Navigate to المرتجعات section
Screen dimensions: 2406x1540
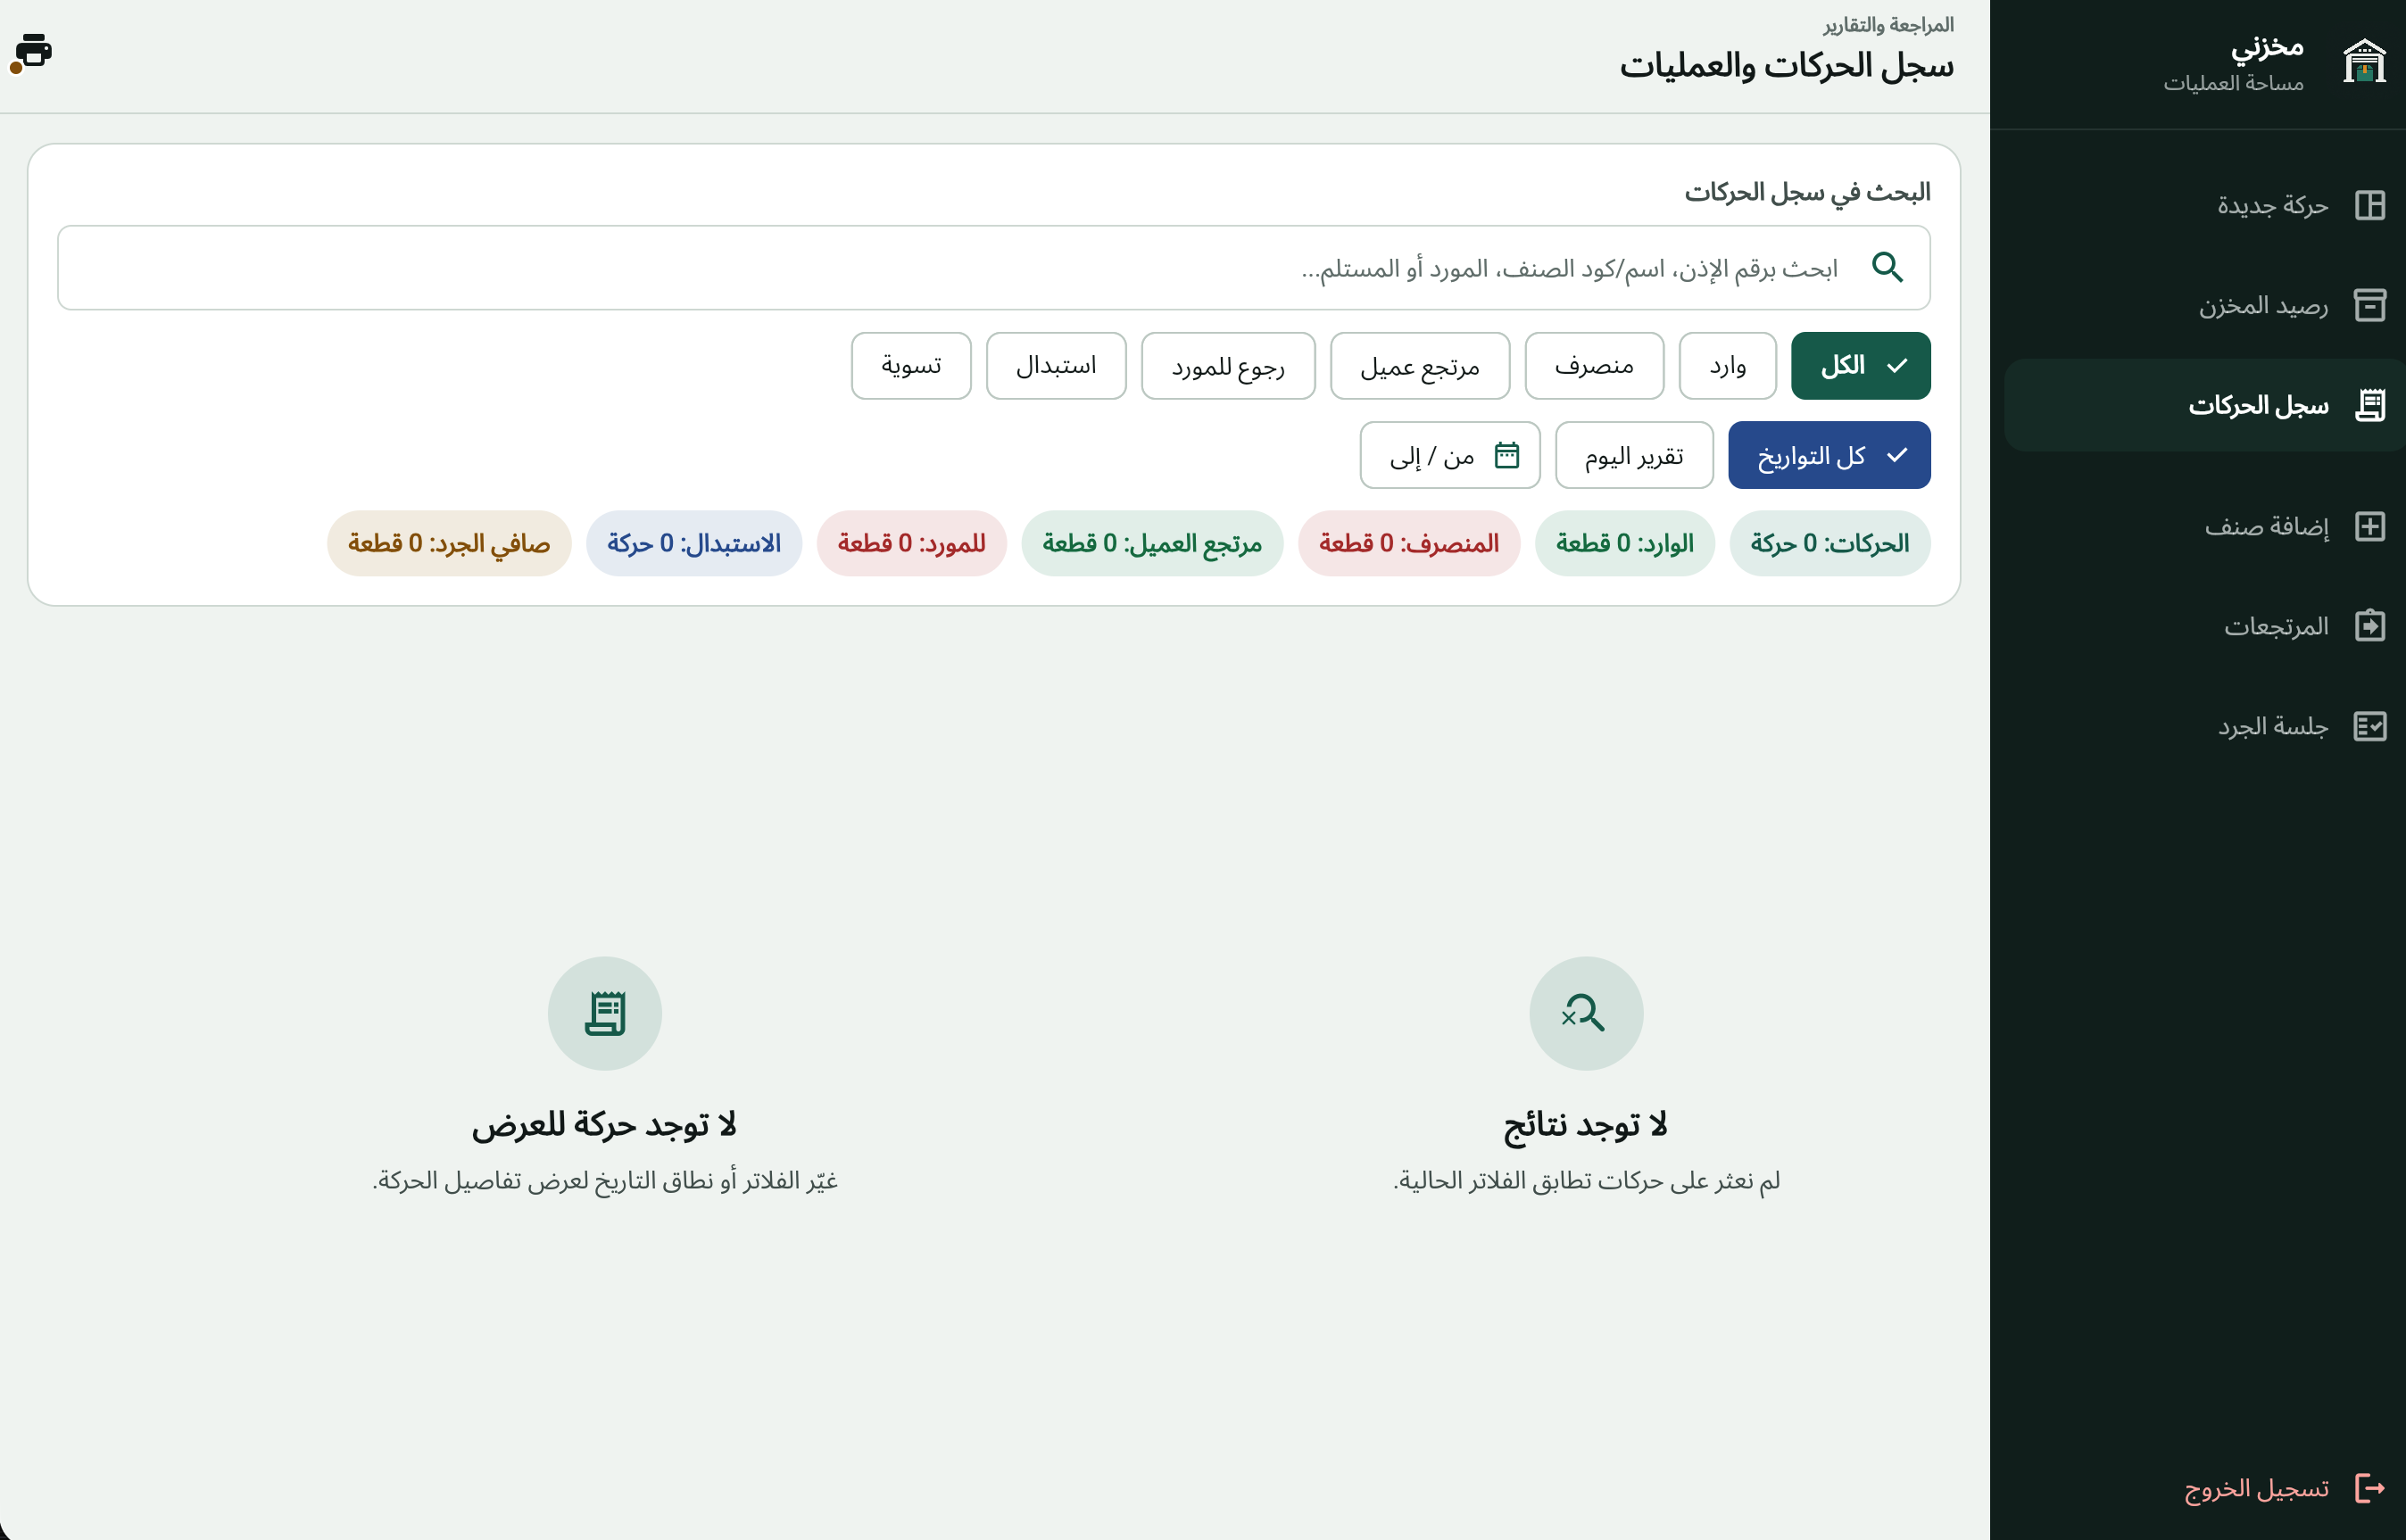coord(2206,626)
